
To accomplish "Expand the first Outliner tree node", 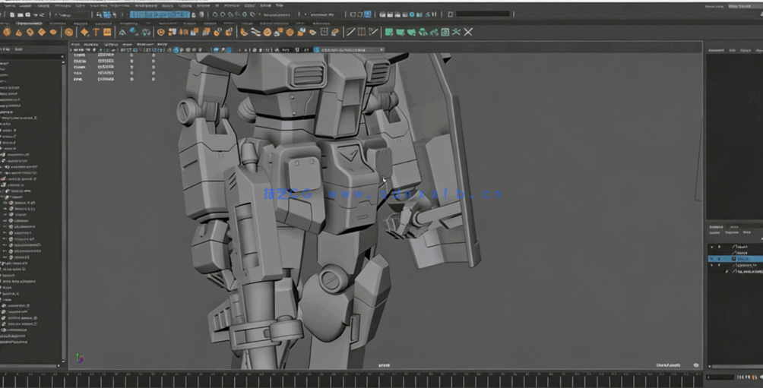I will (3, 64).
